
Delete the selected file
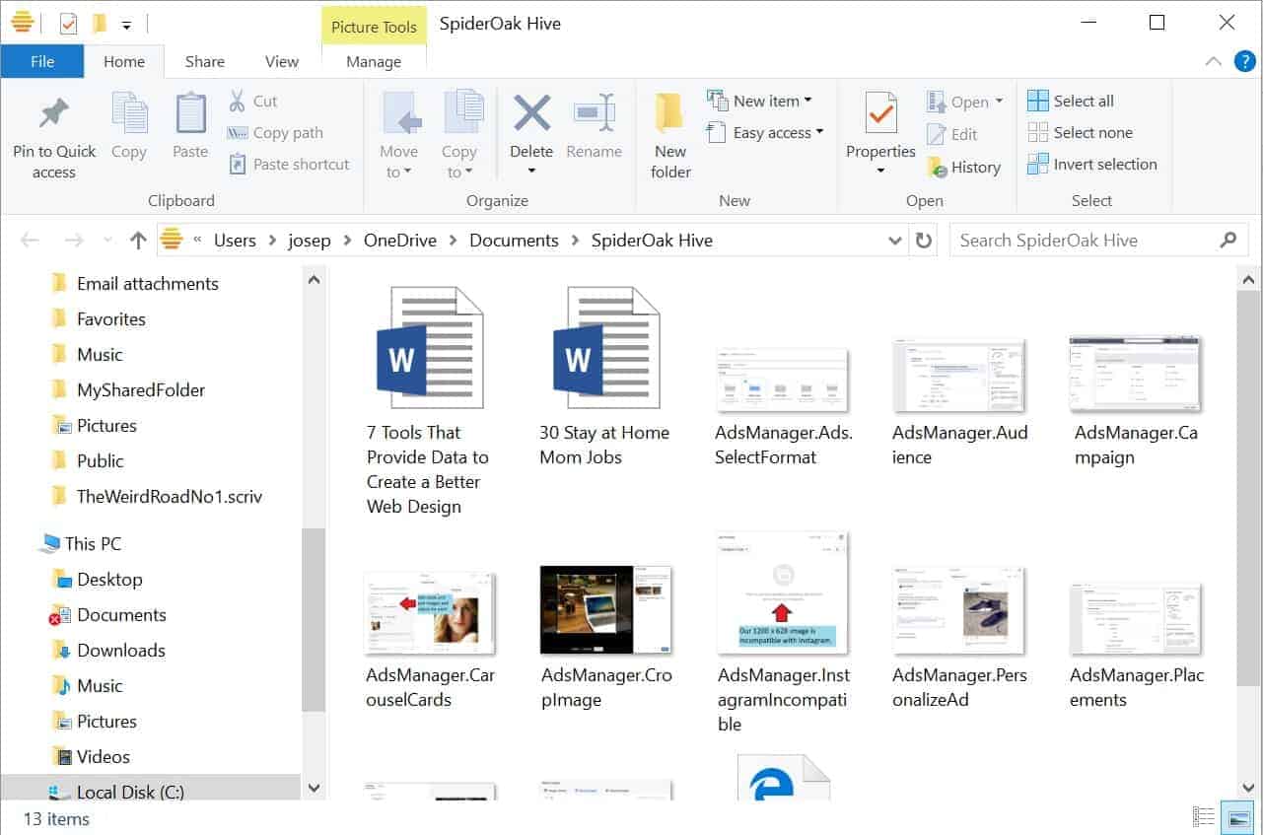tap(531, 125)
